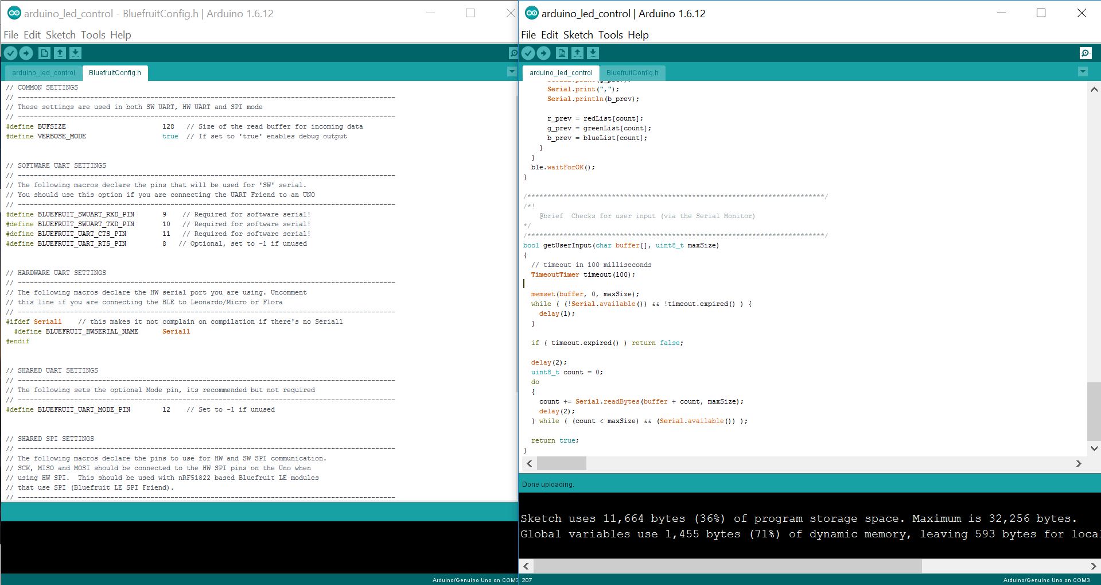Click memset(buffer, 0, maxSize) line
The height and width of the screenshot is (585, 1101).
point(585,294)
